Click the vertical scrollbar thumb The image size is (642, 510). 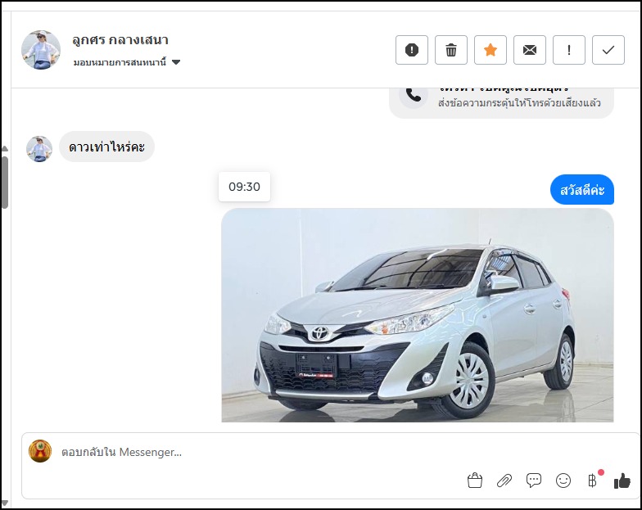click(5, 183)
